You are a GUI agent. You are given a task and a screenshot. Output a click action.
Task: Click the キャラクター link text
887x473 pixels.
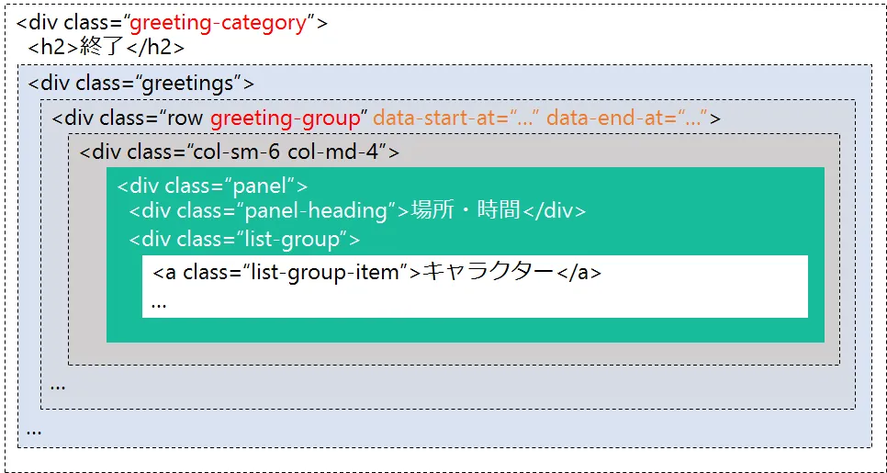[x=488, y=273]
